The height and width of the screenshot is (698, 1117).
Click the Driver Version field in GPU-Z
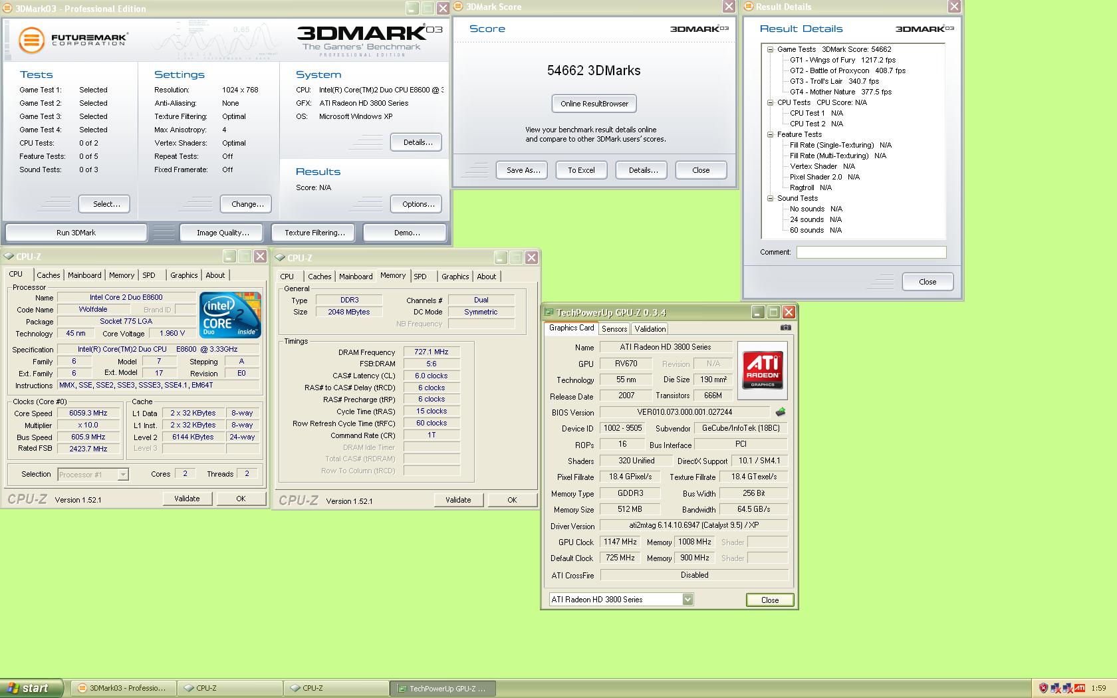(693, 525)
